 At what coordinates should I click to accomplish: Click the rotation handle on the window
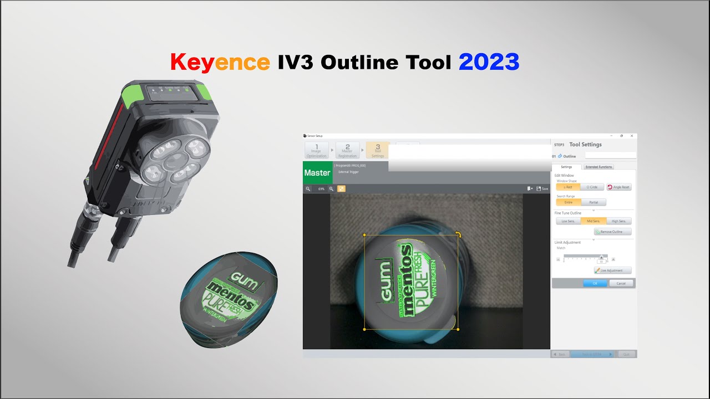click(x=458, y=234)
